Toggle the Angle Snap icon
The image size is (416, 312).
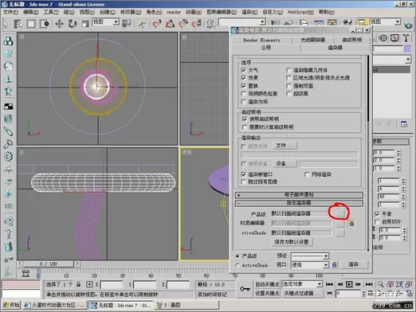[170, 24]
